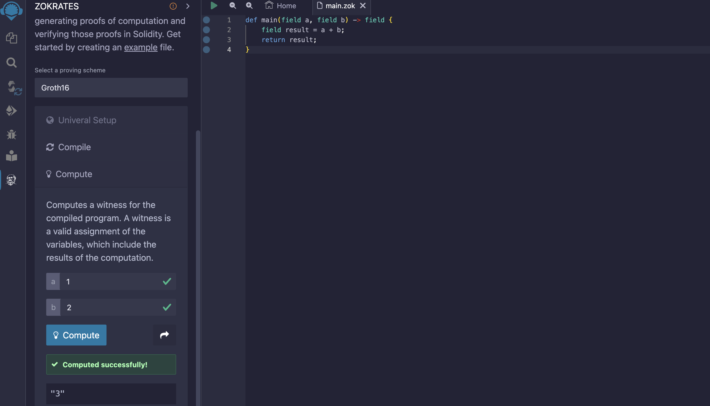The width and height of the screenshot is (710, 406).
Task: Open the File Explorer sidebar icon
Action: [12, 38]
